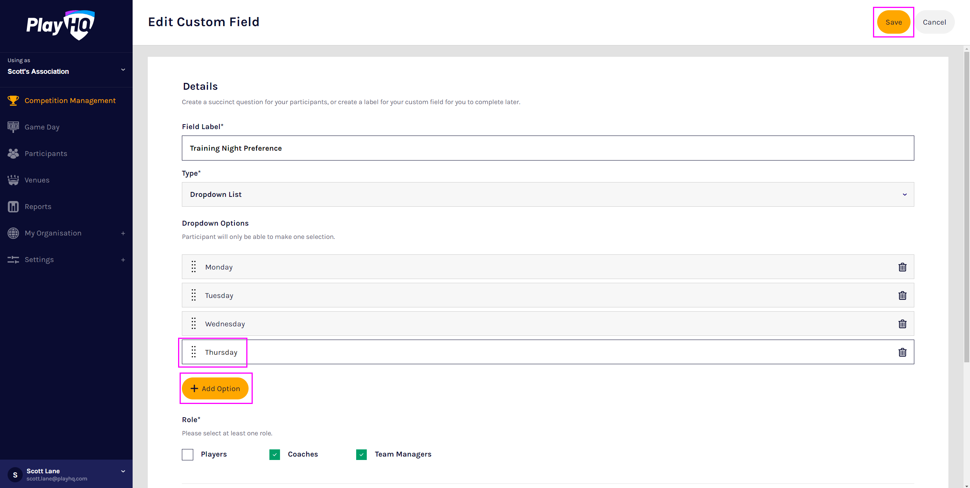Click the vertical page scrollbar thumb
Image resolution: width=970 pixels, height=488 pixels.
(x=967, y=206)
